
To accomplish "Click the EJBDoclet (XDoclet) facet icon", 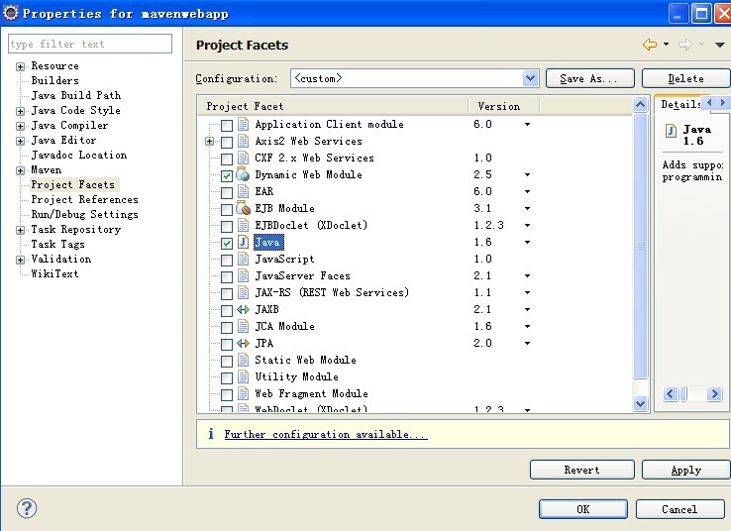I will [243, 225].
